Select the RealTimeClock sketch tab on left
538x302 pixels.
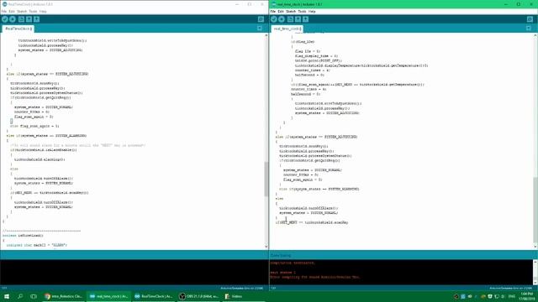tap(18, 29)
